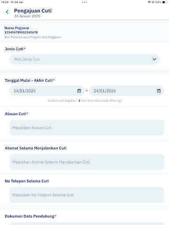
Task: Select the start date field 24/01/2025
Action: 47,91
